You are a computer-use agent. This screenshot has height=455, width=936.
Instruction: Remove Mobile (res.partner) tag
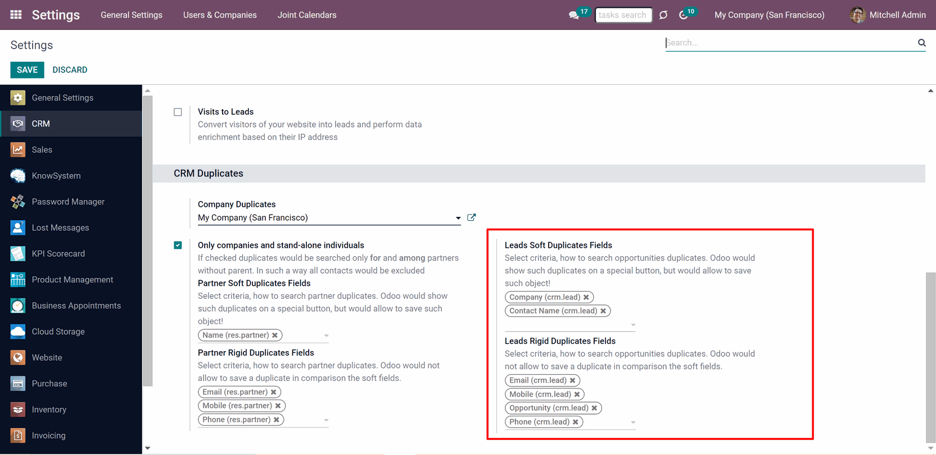(x=278, y=406)
